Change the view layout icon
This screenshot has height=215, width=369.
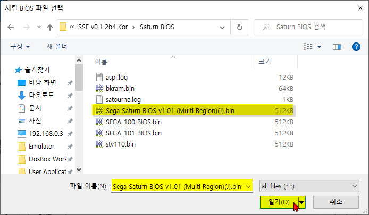pos(308,47)
